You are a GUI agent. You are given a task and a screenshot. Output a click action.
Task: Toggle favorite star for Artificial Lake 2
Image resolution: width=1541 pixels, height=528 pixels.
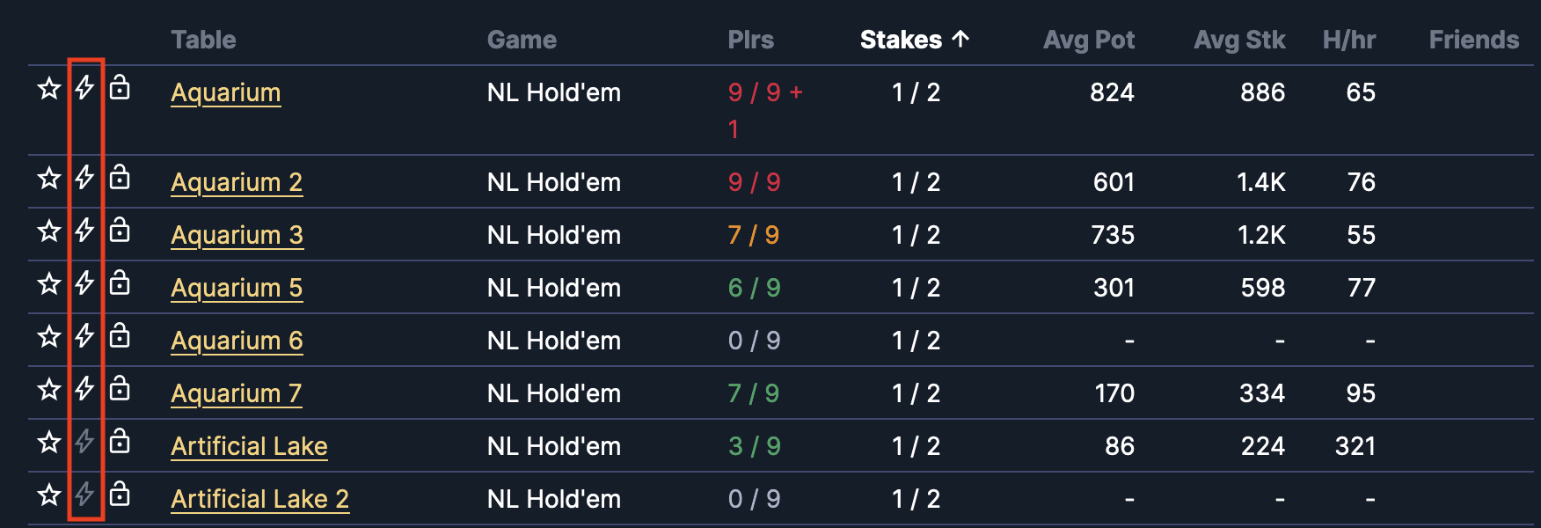point(49,495)
